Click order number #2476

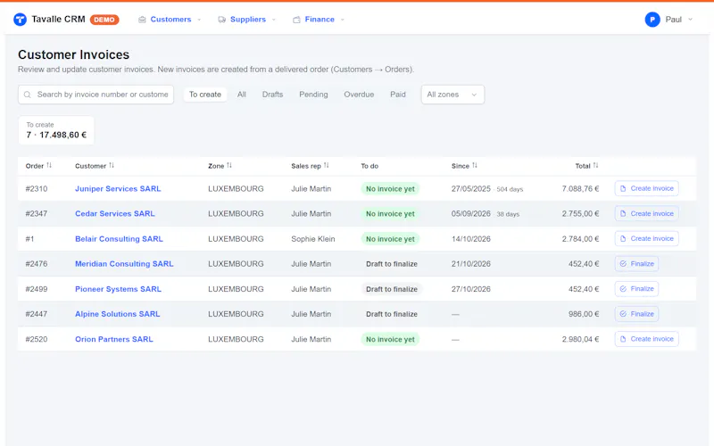tap(37, 264)
